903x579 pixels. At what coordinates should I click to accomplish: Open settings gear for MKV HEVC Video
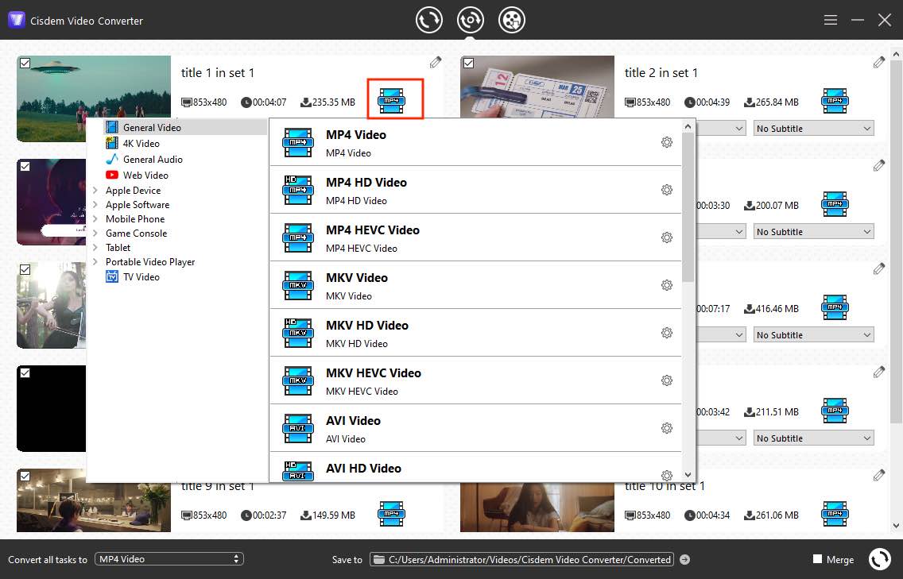click(x=667, y=380)
